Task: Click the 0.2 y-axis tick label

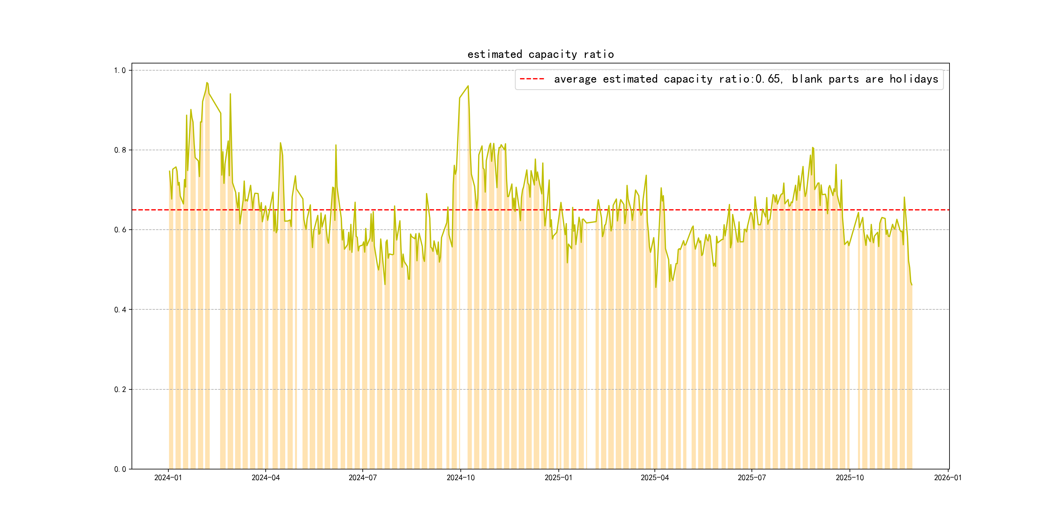Action: click(120, 389)
